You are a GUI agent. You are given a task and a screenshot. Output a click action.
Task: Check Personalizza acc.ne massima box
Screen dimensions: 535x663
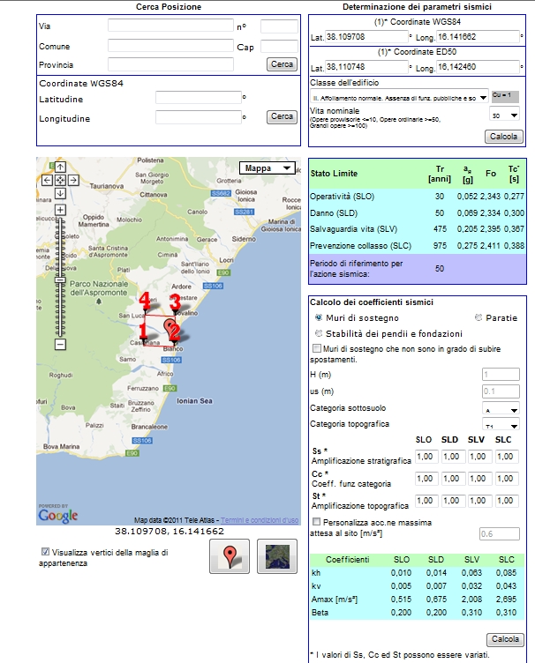(316, 522)
